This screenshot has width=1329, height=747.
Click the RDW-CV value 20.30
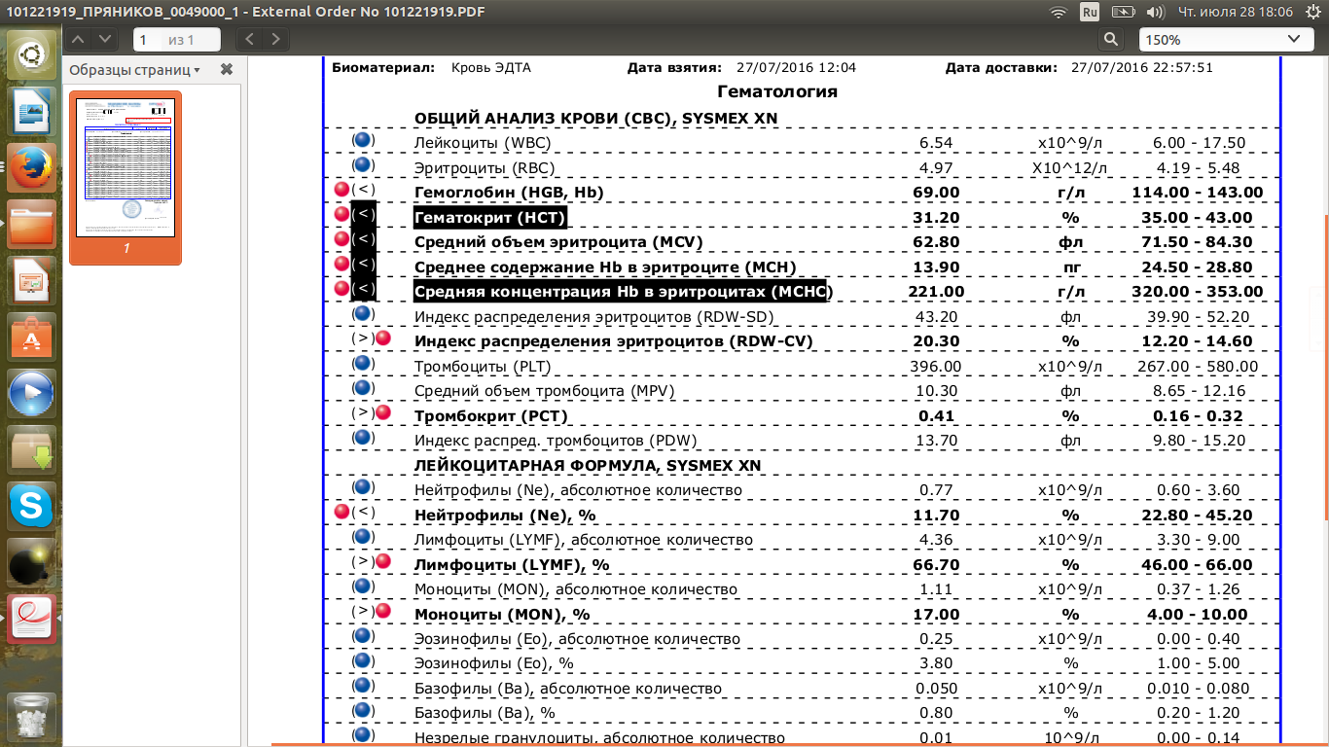tap(935, 341)
